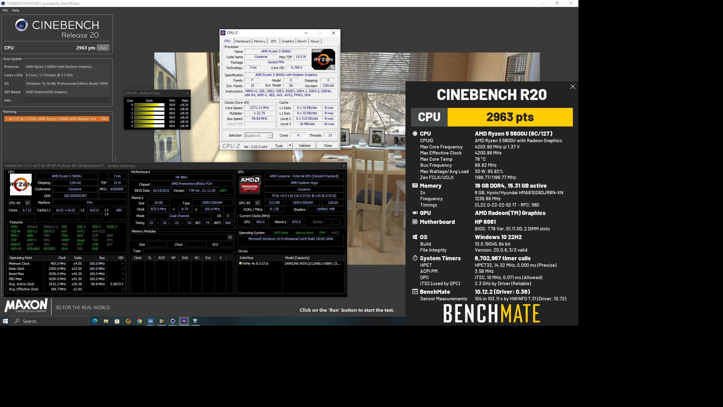Open Microsoft Store from the taskbar
723x407 pixels.
tap(117, 321)
